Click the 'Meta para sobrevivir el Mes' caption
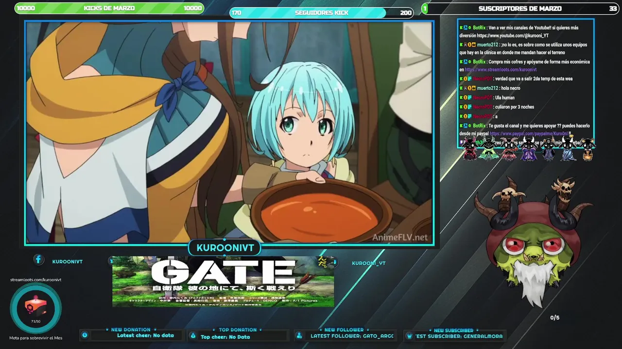This screenshot has width=622, height=349. click(x=36, y=338)
